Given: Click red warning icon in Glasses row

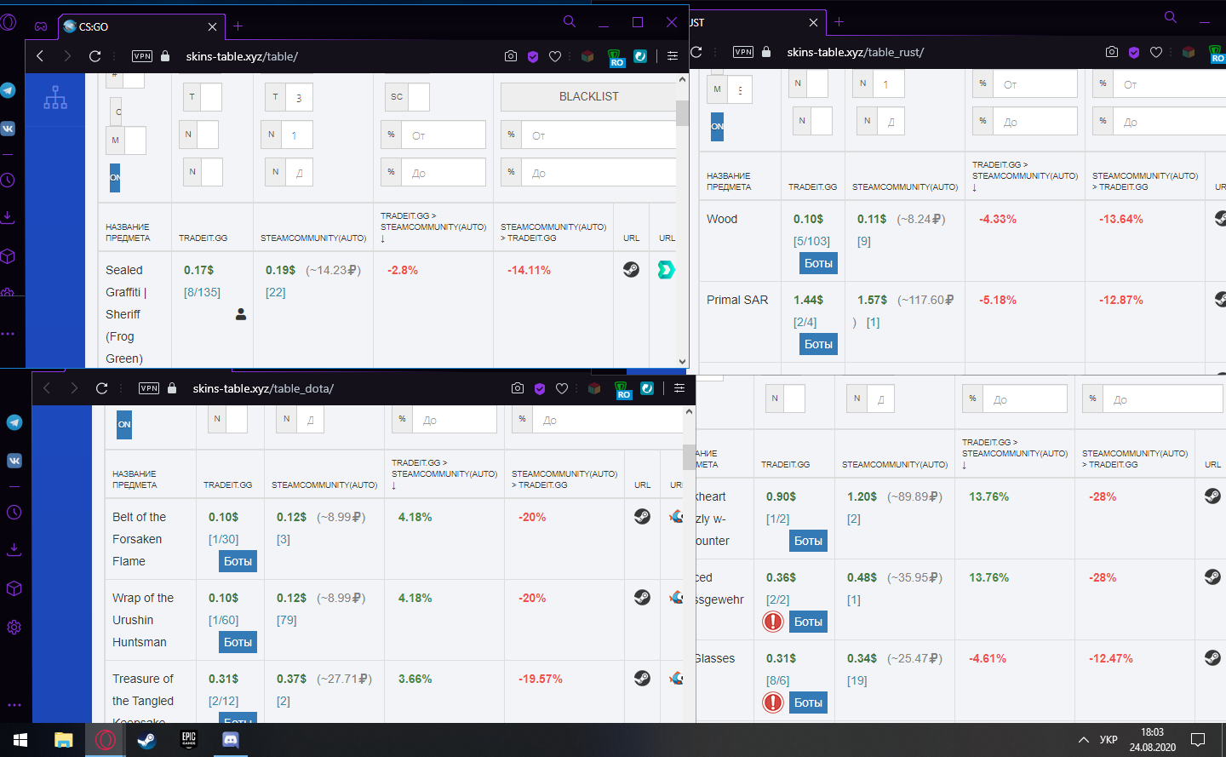Looking at the screenshot, I should pos(773,703).
